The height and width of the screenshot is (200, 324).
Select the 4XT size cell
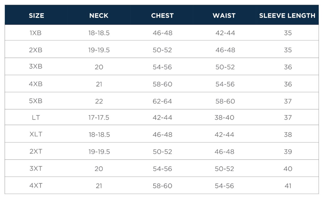pos(36,185)
